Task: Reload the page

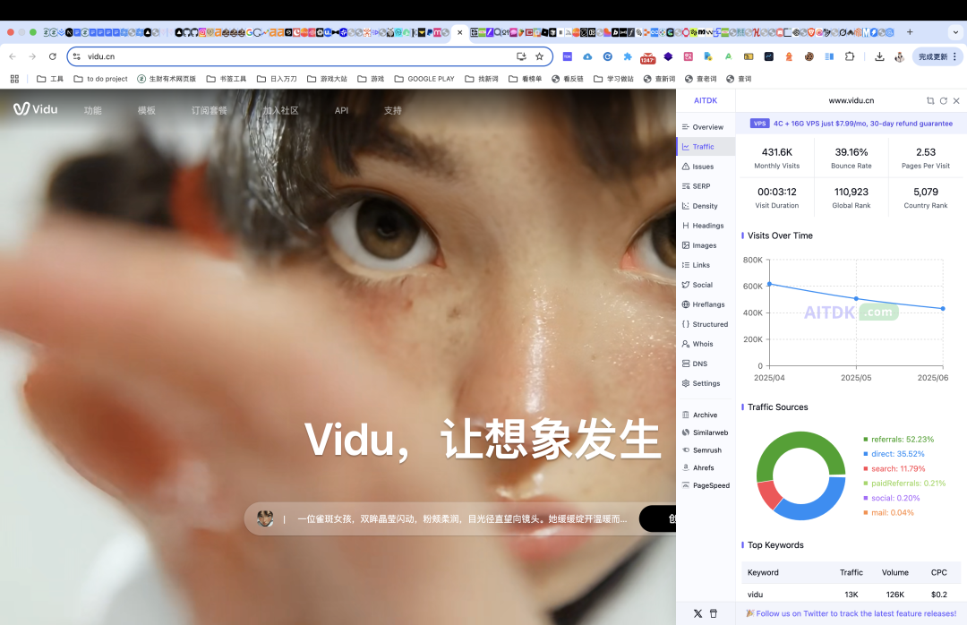Action: pos(53,56)
